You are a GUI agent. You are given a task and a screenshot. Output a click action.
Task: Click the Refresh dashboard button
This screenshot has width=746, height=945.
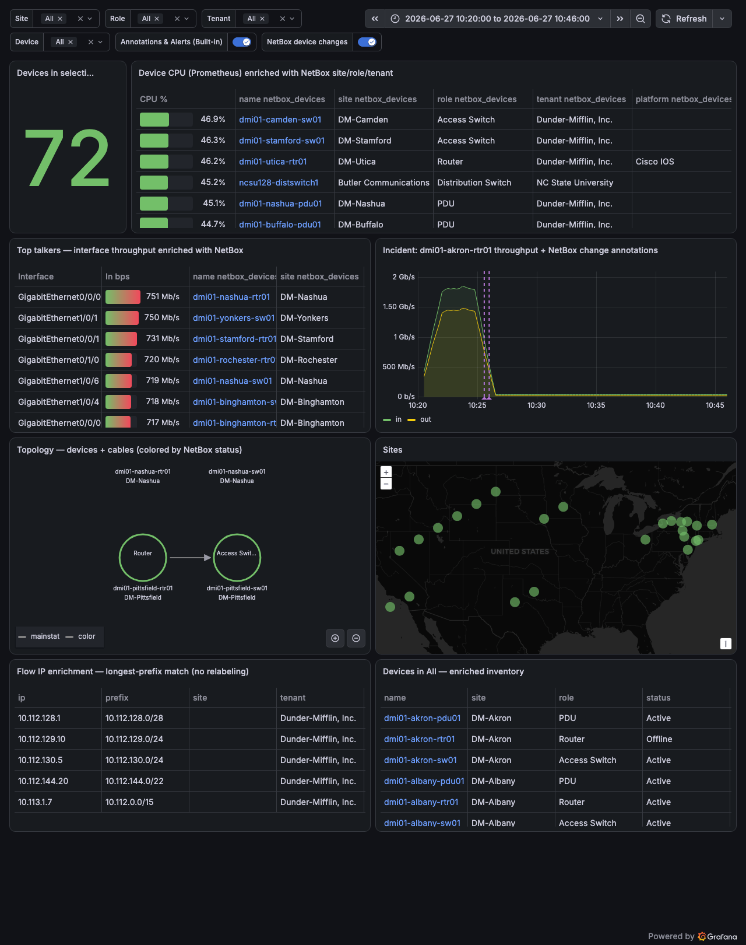click(684, 19)
